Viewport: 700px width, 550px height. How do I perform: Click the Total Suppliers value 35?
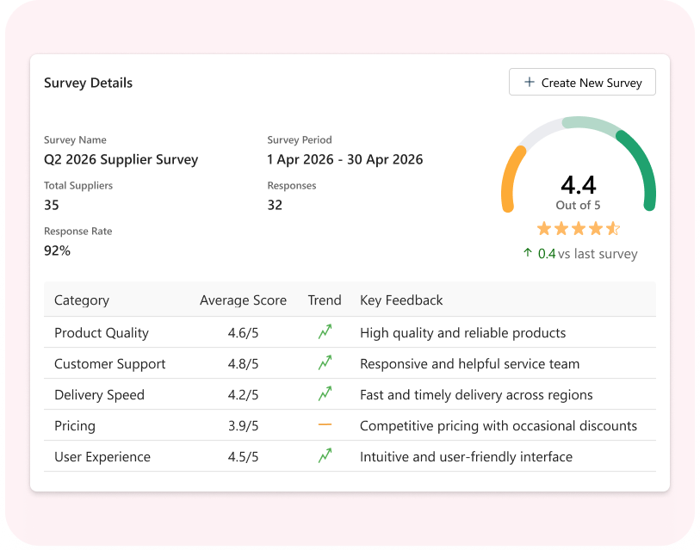coord(52,206)
